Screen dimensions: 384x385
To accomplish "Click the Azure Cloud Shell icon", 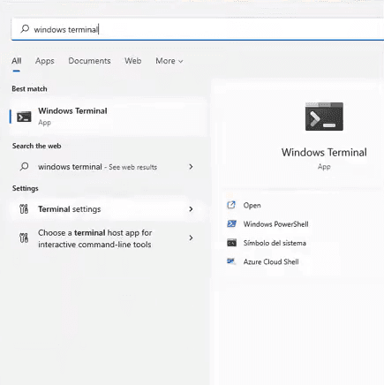I will (231, 261).
